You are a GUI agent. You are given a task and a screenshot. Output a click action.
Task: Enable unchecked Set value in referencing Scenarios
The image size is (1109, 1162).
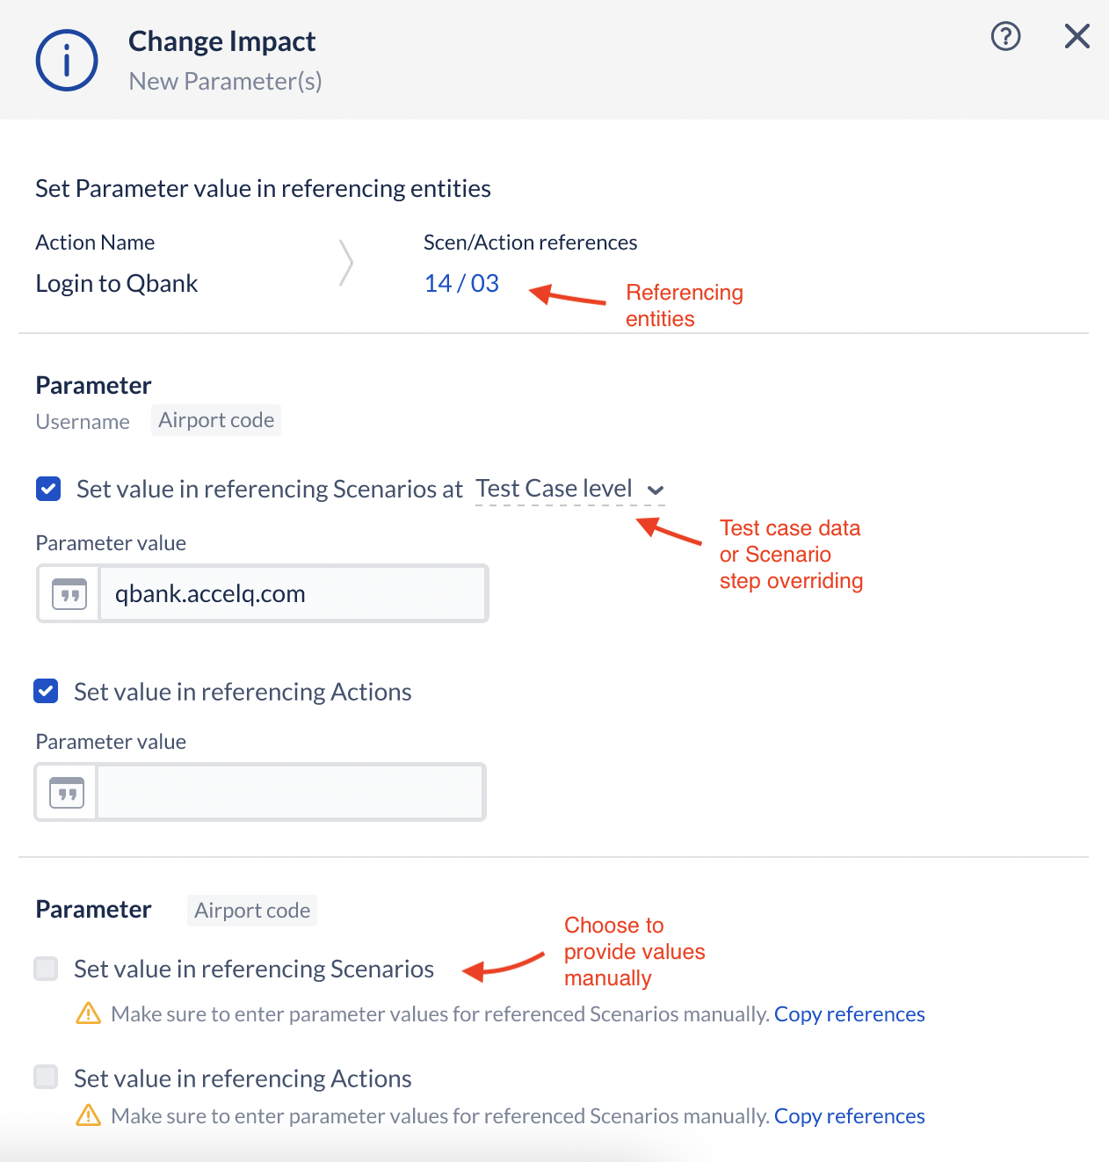coord(46,969)
